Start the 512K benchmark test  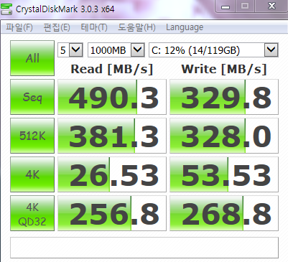point(32,136)
